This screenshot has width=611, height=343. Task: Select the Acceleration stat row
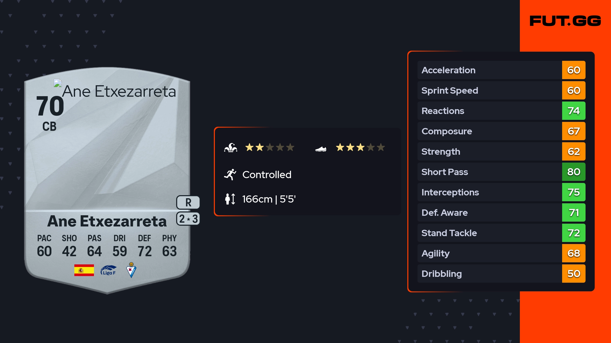point(489,70)
